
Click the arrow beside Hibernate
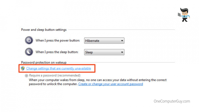coord(122,41)
